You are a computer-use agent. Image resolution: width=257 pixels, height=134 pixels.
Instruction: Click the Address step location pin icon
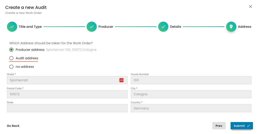231,27
